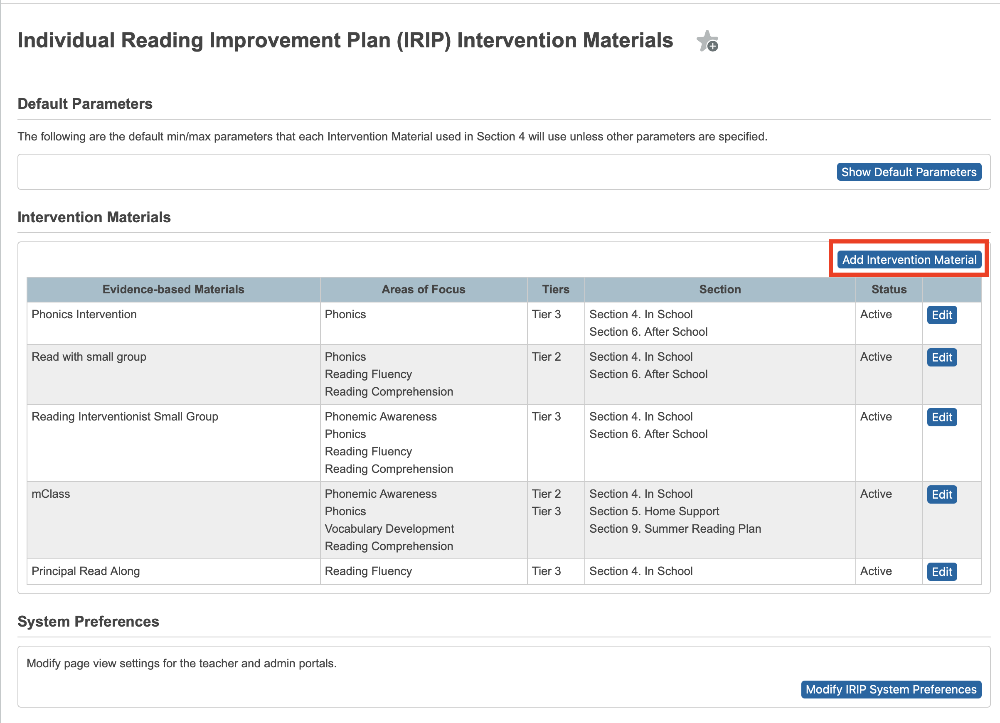The image size is (1000, 723).
Task: Edit the Reading Interventionist Small Group material
Action: (942, 417)
